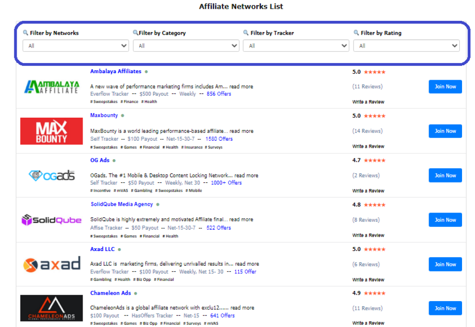Write a Review for Chameleon Ads
Screen dimensions: 475x327
pos(368,323)
